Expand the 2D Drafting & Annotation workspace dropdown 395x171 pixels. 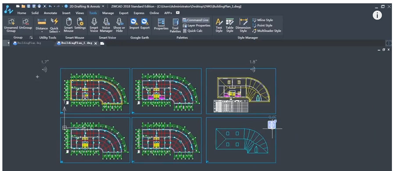(104, 6)
